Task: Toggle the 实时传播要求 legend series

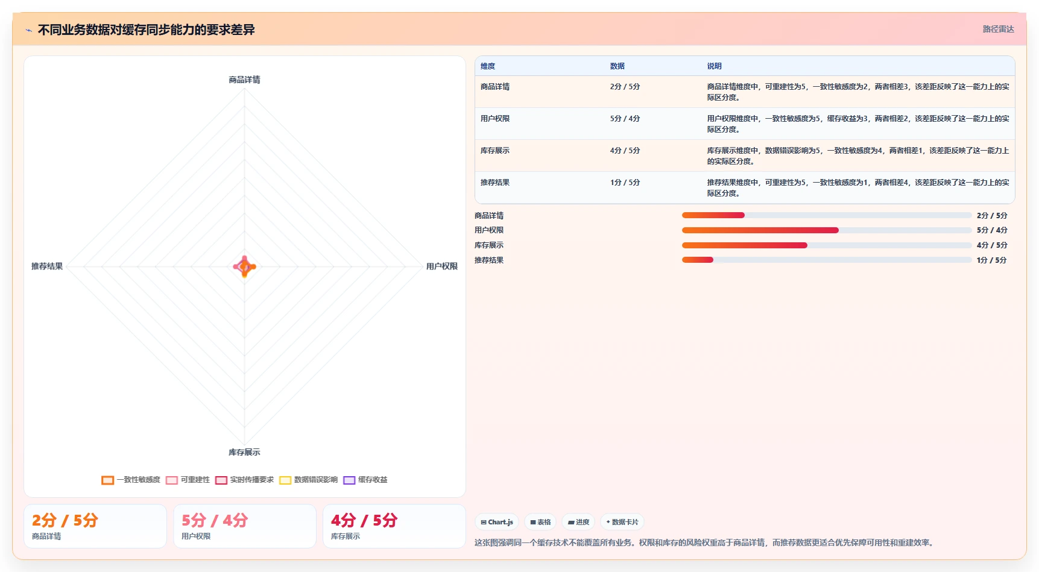Action: coord(244,480)
